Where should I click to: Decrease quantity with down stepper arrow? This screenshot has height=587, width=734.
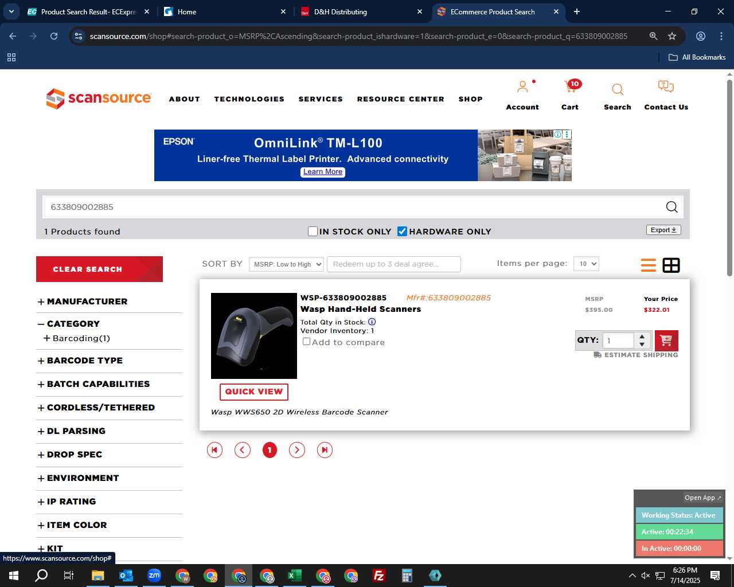pos(642,345)
